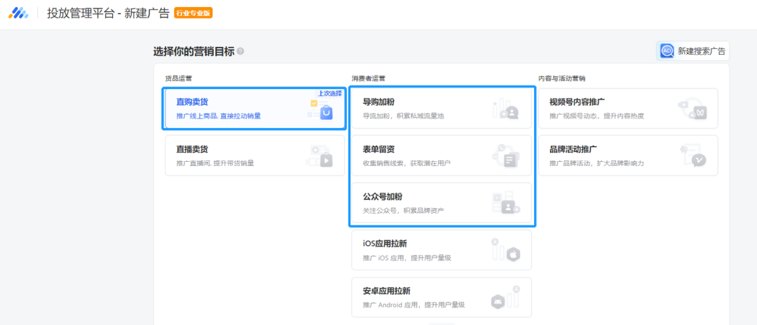Click the AD search icon in 新建搜索广告
757x325 pixels.
pyautogui.click(x=667, y=50)
